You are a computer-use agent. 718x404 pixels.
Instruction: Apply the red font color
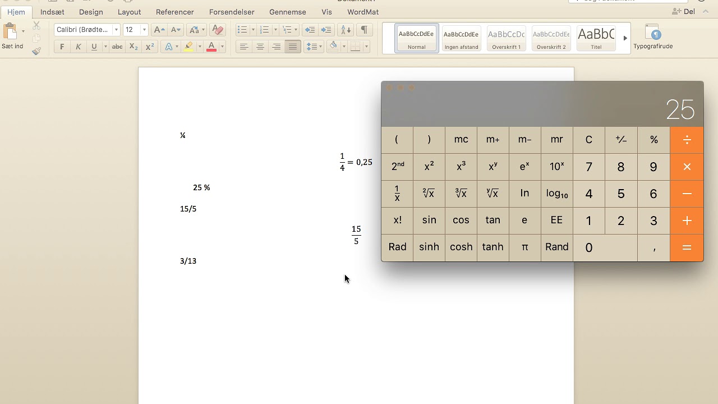pos(211,47)
